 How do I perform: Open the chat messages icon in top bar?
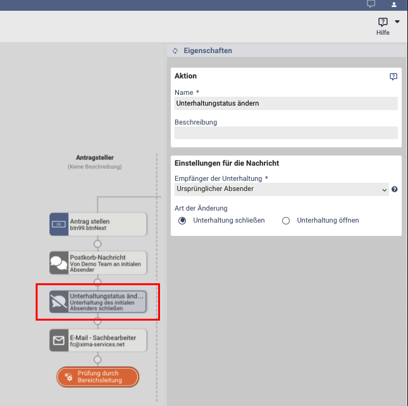coord(371,4)
